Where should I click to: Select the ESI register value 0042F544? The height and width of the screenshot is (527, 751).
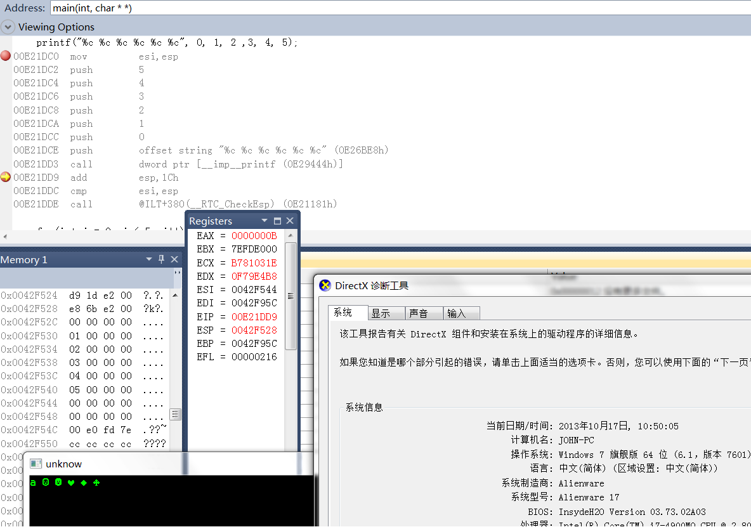click(254, 290)
